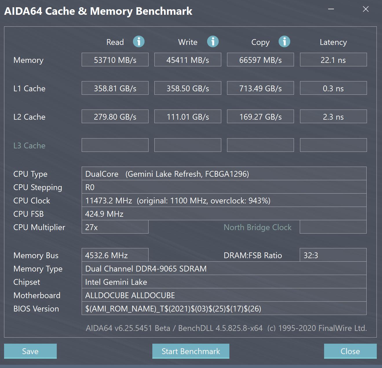
Task: Click the Copy column info icon
Action: coord(284,42)
